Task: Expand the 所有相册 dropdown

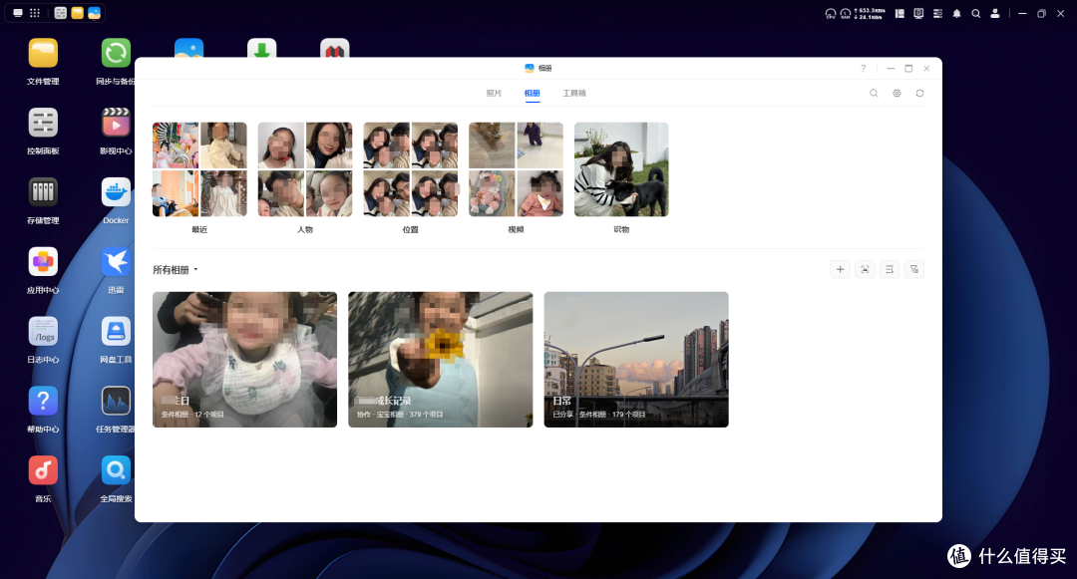Action: tap(176, 270)
